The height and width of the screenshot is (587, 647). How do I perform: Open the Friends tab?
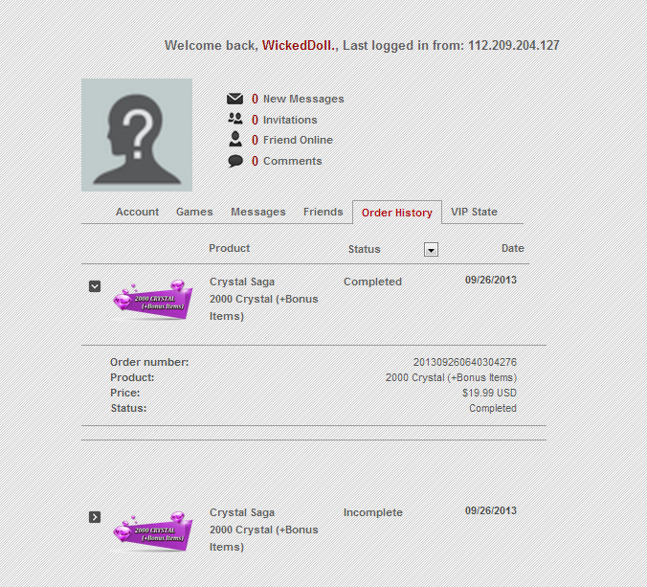[x=323, y=212]
